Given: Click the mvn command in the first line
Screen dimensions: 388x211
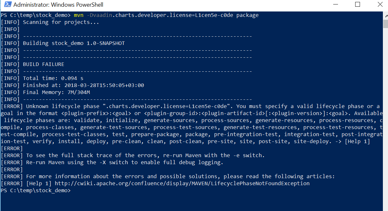Looking at the screenshot, I should (79, 15).
